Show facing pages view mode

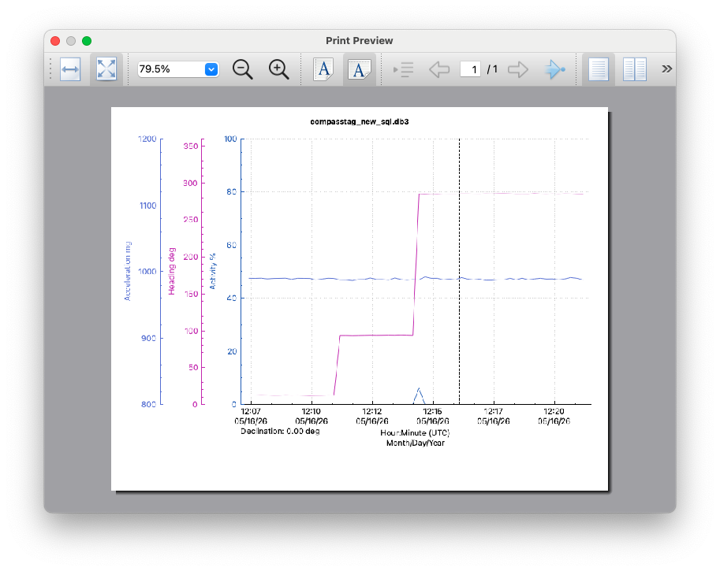pyautogui.click(x=635, y=69)
